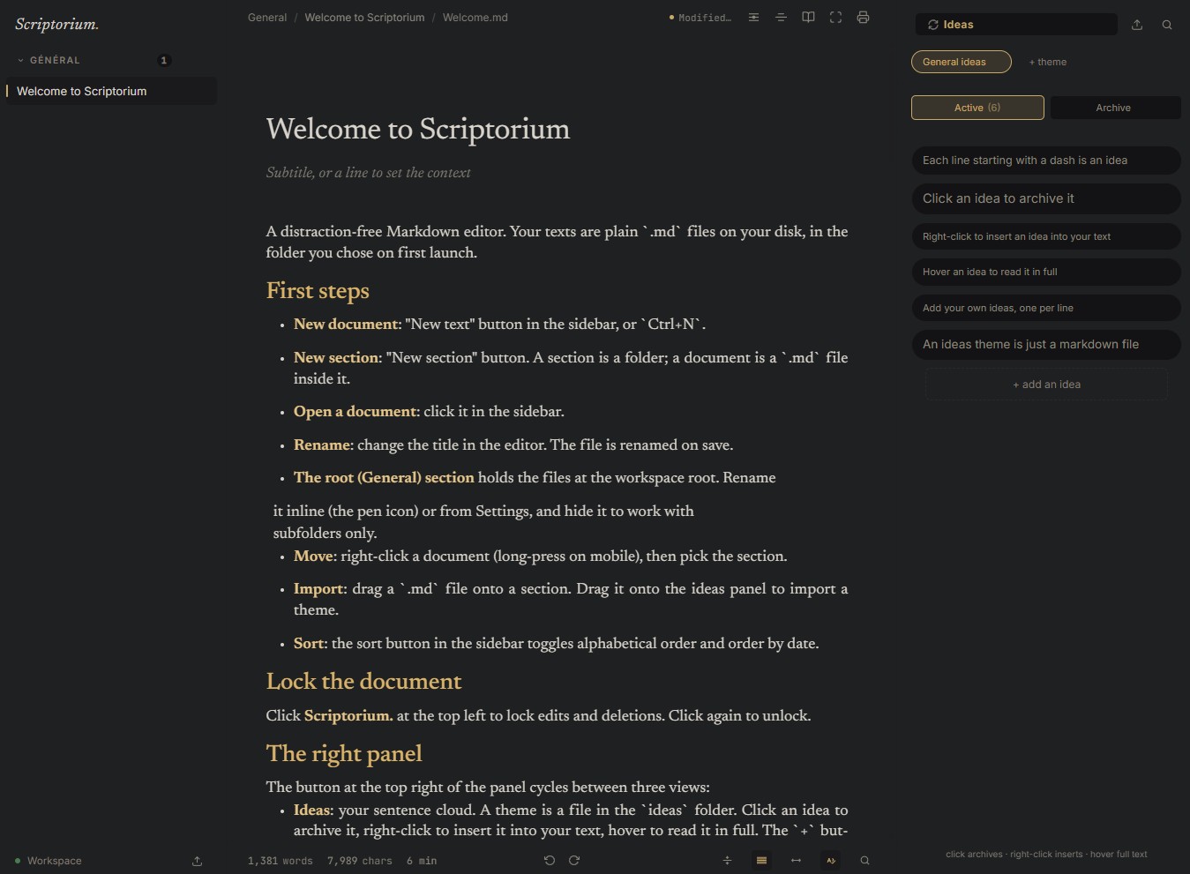Toggle the centered text alignment icon

click(x=781, y=18)
